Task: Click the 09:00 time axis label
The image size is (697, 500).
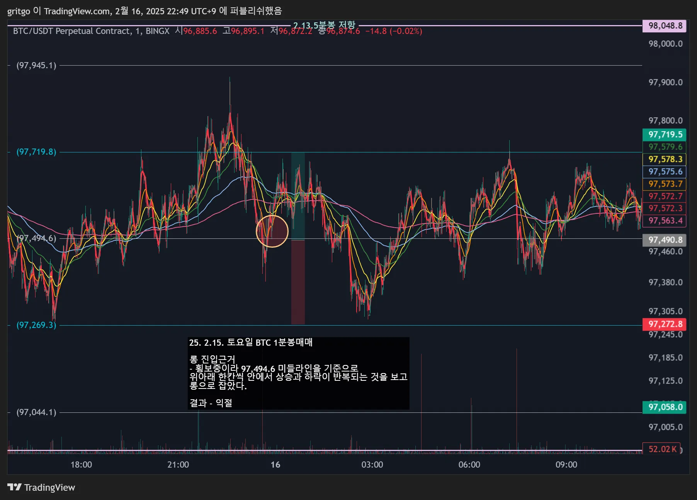Action: pyautogui.click(x=566, y=465)
